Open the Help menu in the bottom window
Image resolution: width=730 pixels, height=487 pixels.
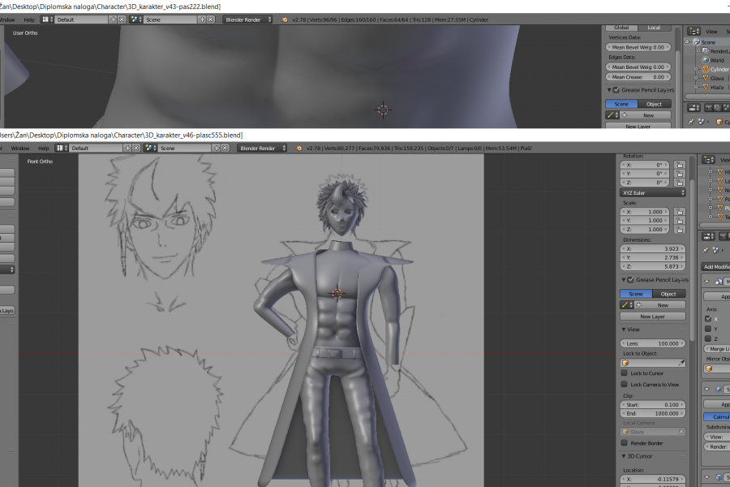coord(43,149)
